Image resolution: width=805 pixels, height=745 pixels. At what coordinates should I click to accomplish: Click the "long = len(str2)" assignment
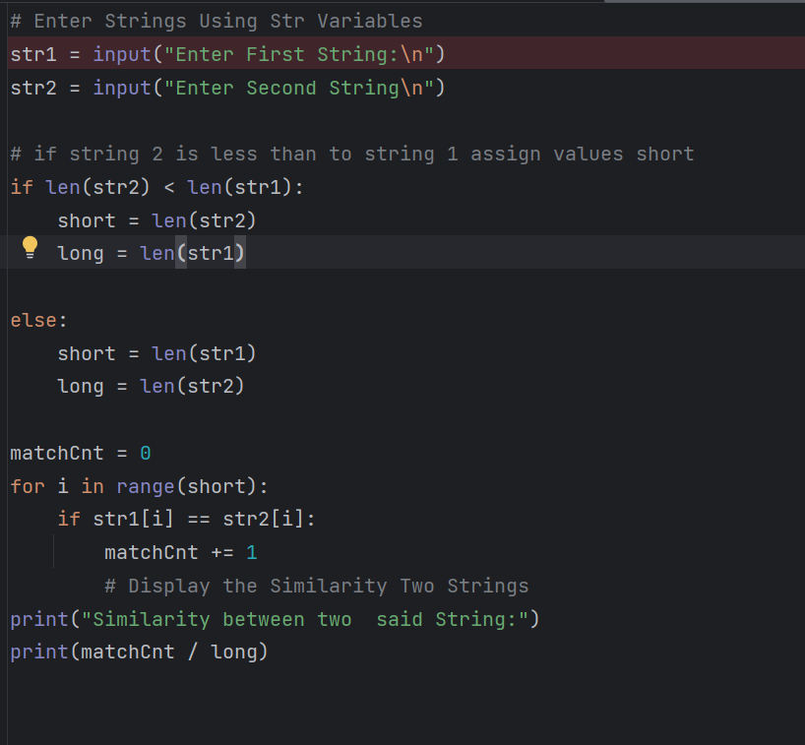pos(151,387)
